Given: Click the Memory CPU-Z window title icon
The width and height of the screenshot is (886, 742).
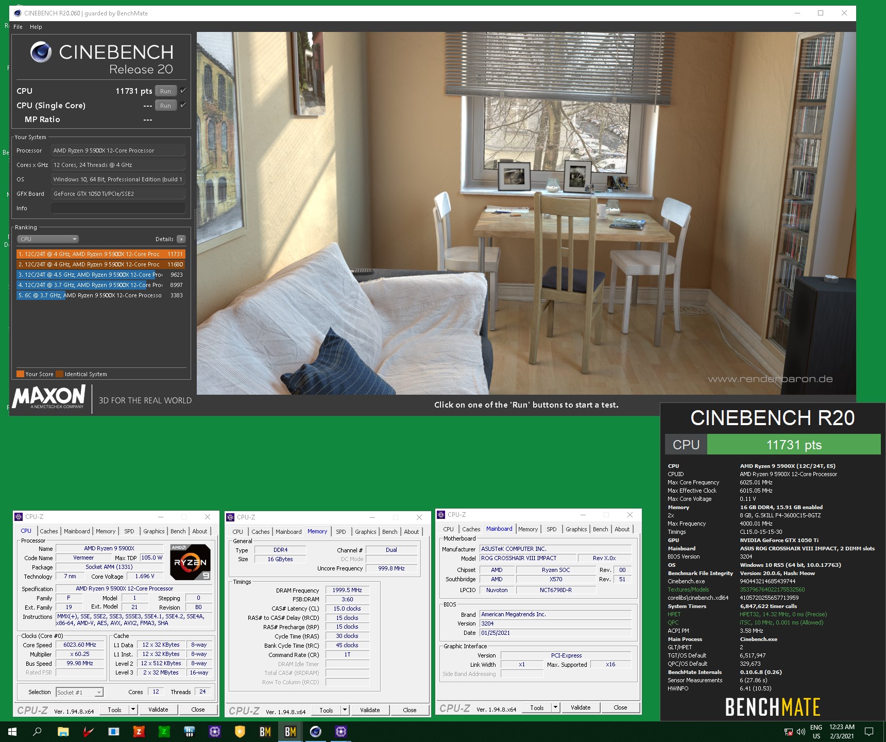Looking at the screenshot, I should pos(231,517).
